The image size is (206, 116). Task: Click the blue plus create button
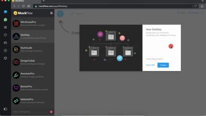tap(60, 14)
